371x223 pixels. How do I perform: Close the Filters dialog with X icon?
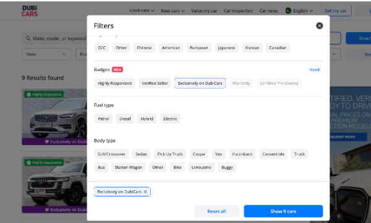(x=319, y=25)
